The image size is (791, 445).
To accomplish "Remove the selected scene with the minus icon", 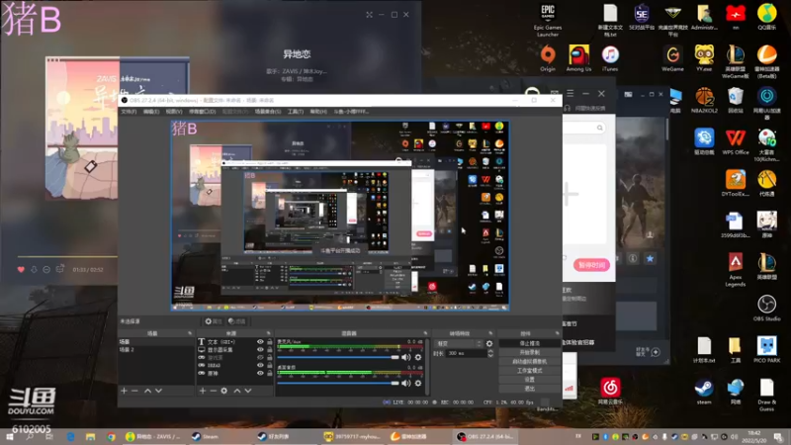I will coord(134,391).
